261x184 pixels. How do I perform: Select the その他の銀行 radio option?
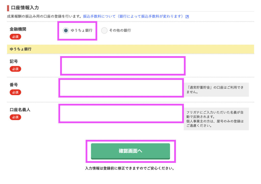[x=104, y=30]
